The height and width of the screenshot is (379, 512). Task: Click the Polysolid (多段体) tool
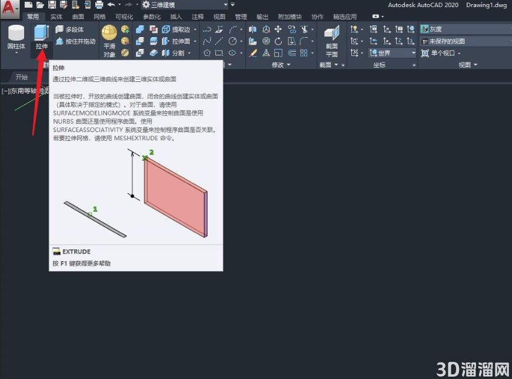coord(69,29)
